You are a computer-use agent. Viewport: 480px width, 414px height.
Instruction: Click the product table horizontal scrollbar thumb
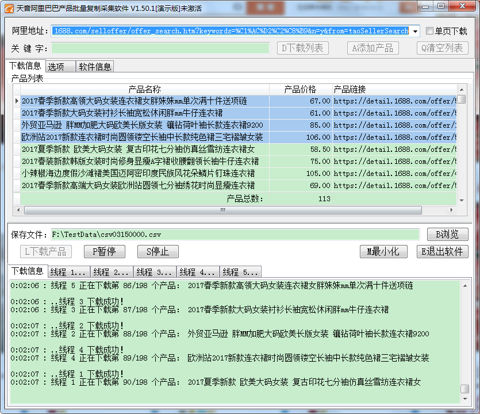pos(223,210)
